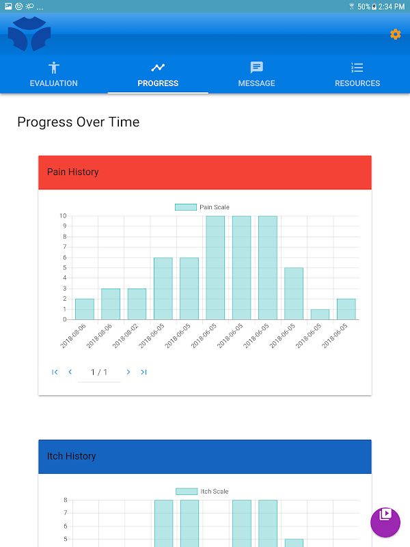
Task: Click the Itch History card header
Action: [205, 457]
